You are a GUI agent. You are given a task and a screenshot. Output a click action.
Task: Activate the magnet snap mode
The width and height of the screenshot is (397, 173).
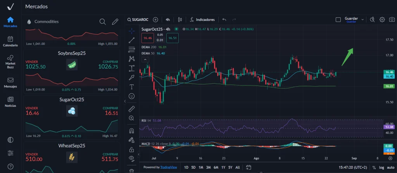132,130
